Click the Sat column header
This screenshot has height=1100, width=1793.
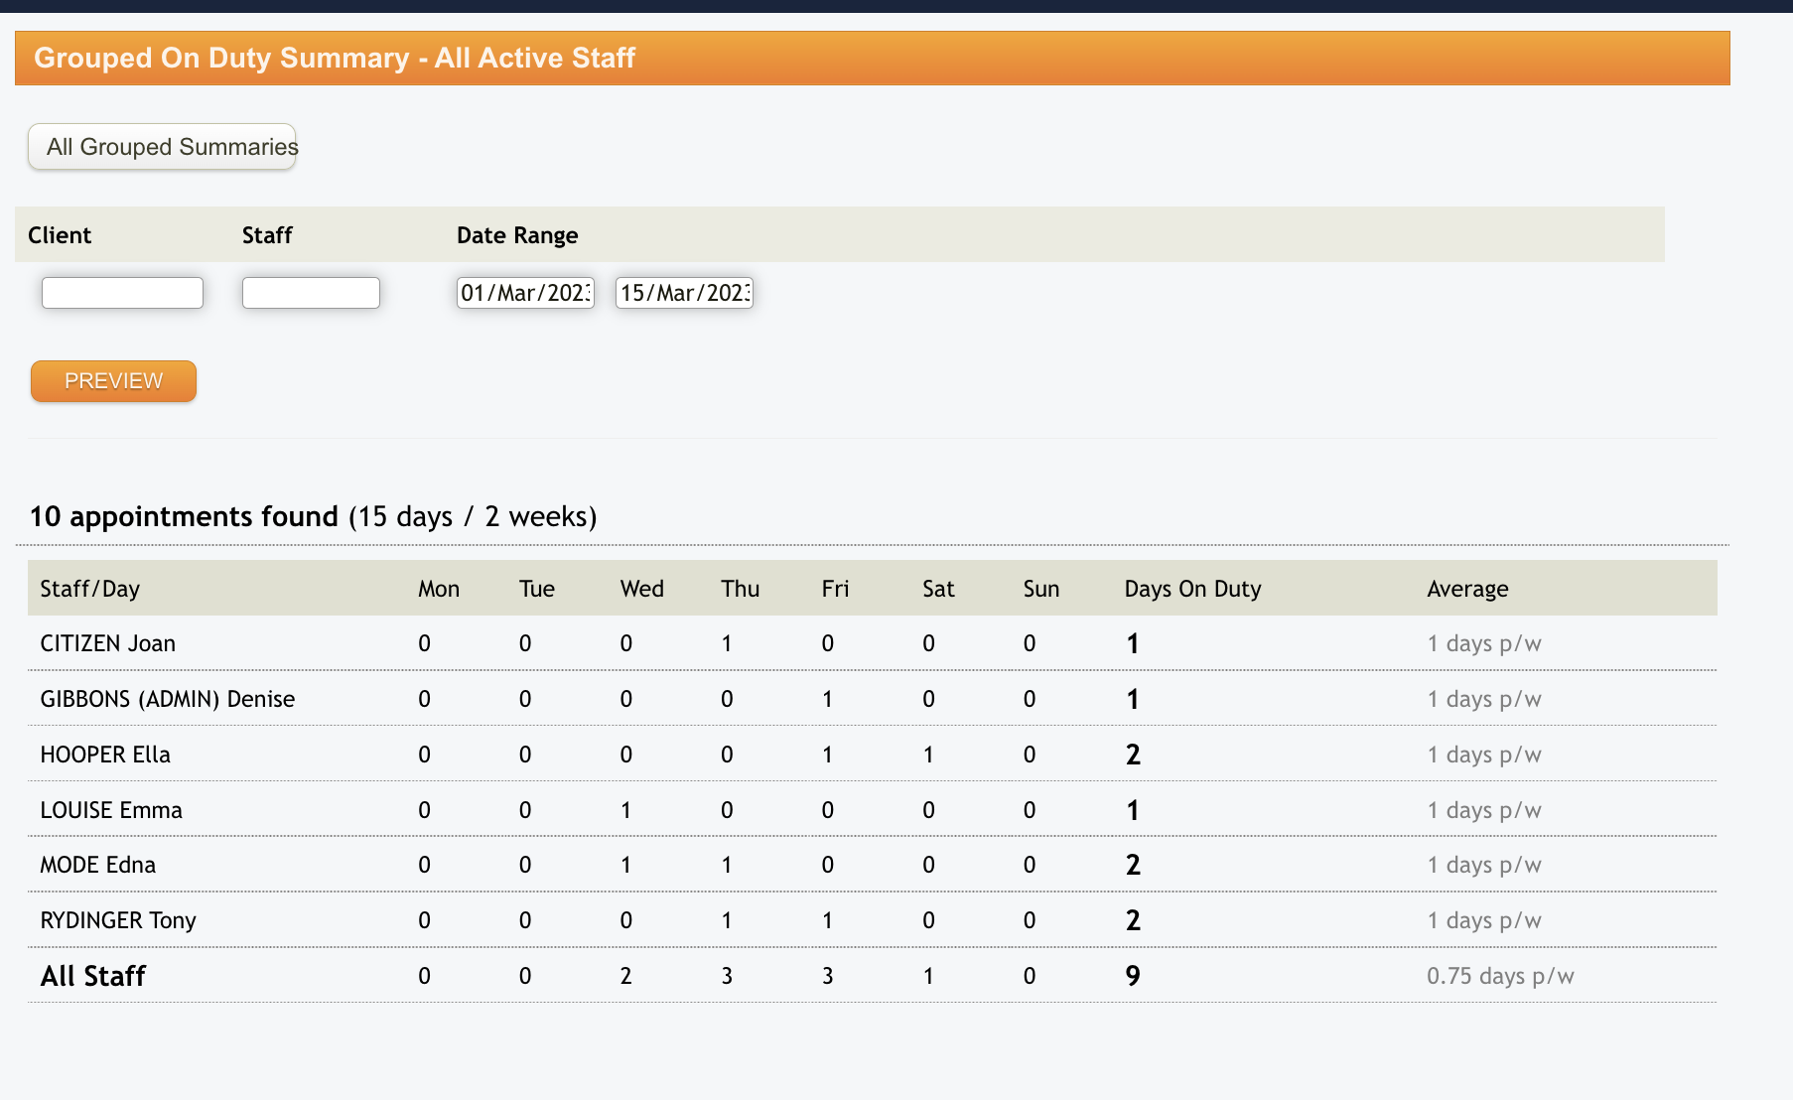click(x=937, y=589)
